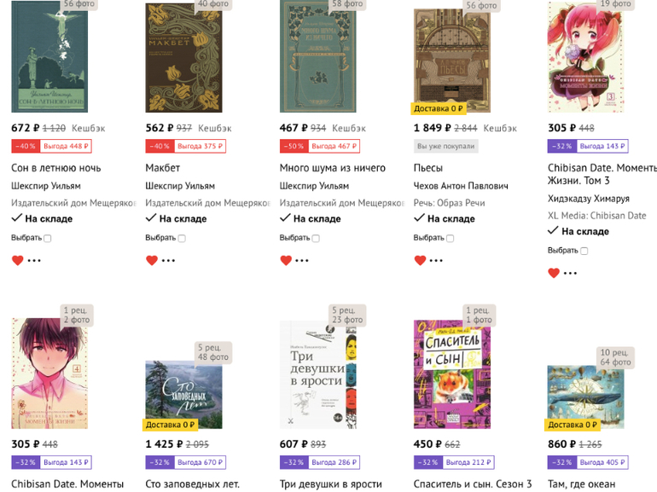Tick Выбрать checkbox for Макбет

(182, 239)
